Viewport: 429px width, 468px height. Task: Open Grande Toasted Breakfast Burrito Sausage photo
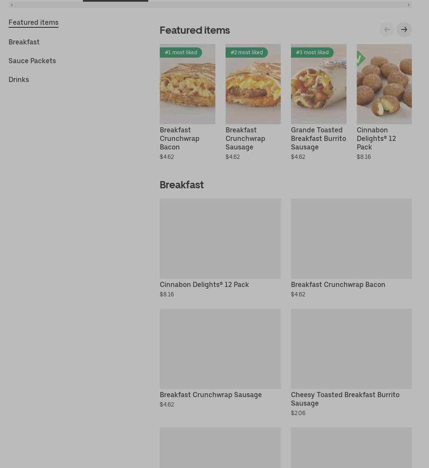pyautogui.click(x=319, y=84)
